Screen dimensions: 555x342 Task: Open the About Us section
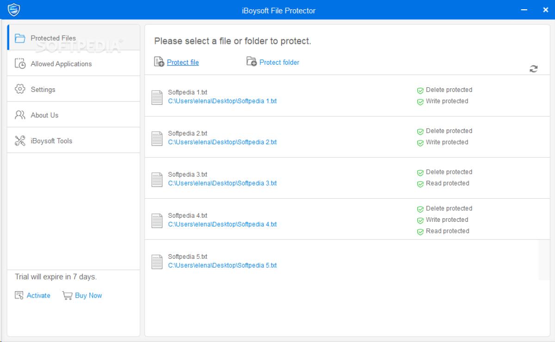[44, 115]
